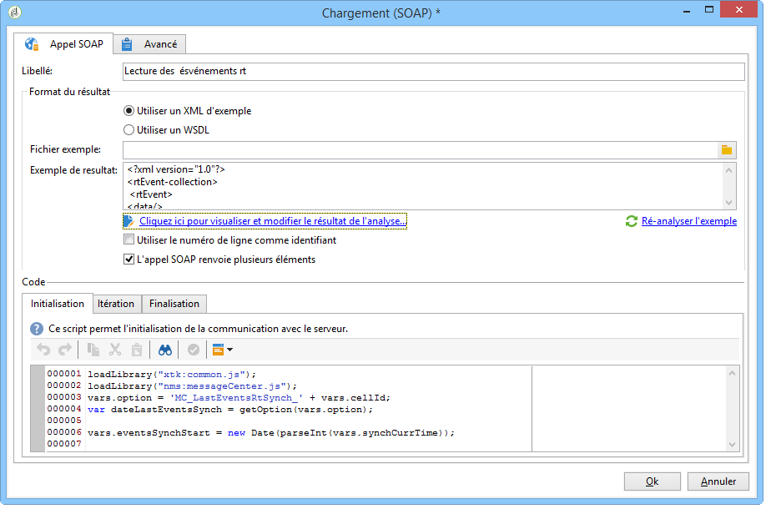Open the script options dropdown arrow

click(x=229, y=350)
